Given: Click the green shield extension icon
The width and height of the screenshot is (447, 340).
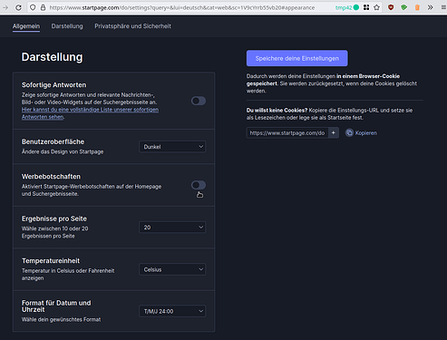Looking at the screenshot, I should 403,7.
